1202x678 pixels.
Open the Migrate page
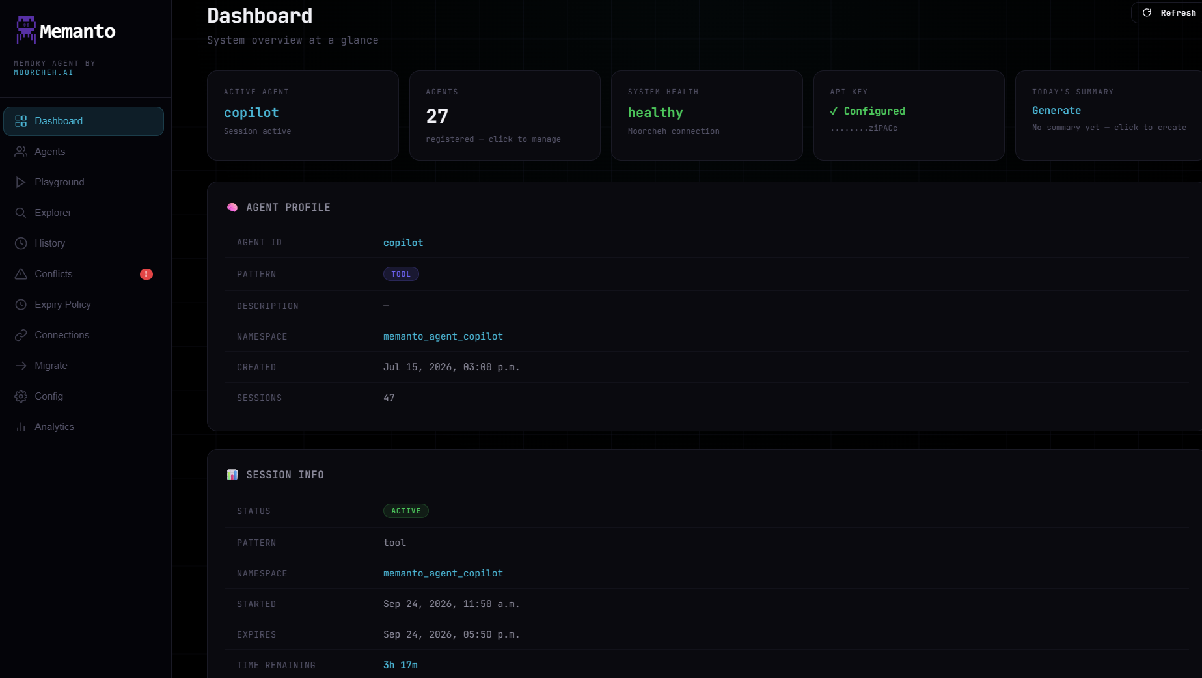(83, 366)
